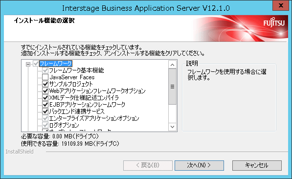Click the feature list scroll-down arrow

[x=173, y=127]
